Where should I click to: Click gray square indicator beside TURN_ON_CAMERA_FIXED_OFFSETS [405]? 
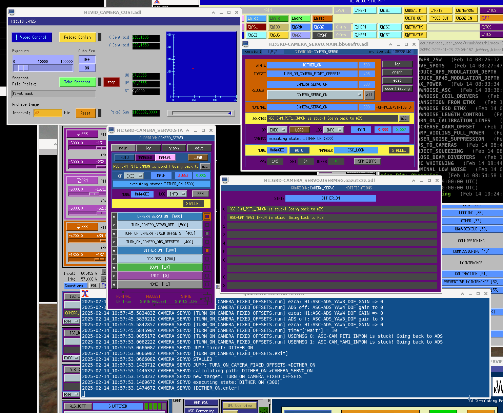click(x=207, y=233)
